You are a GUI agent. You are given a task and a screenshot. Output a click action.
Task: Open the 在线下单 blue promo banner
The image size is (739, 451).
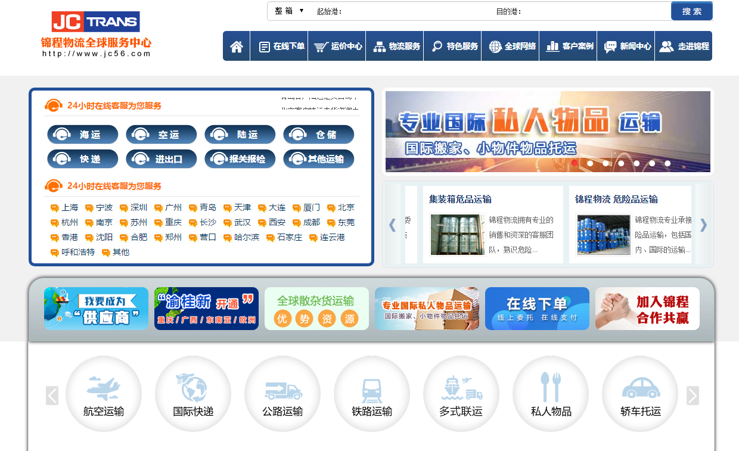pyautogui.click(x=537, y=309)
